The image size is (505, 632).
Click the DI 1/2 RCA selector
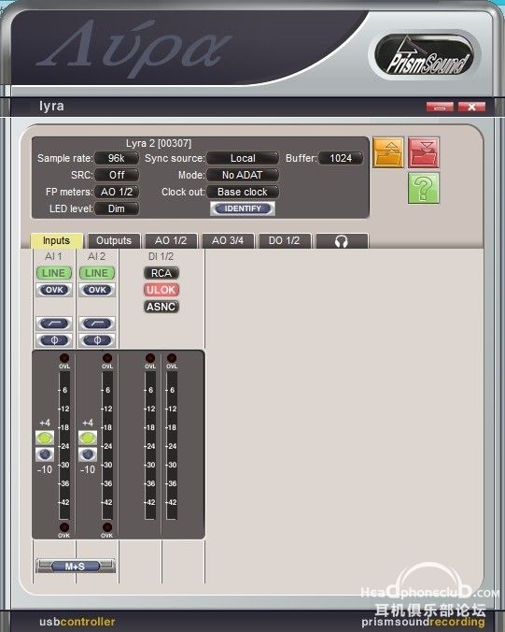click(161, 273)
